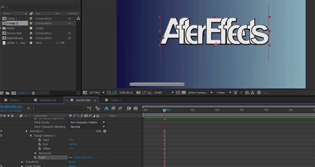The image size is (315, 167).
Task: Open the Interpret Footage icon in the Project panel footer
Action: pyautogui.click(x=2, y=93)
